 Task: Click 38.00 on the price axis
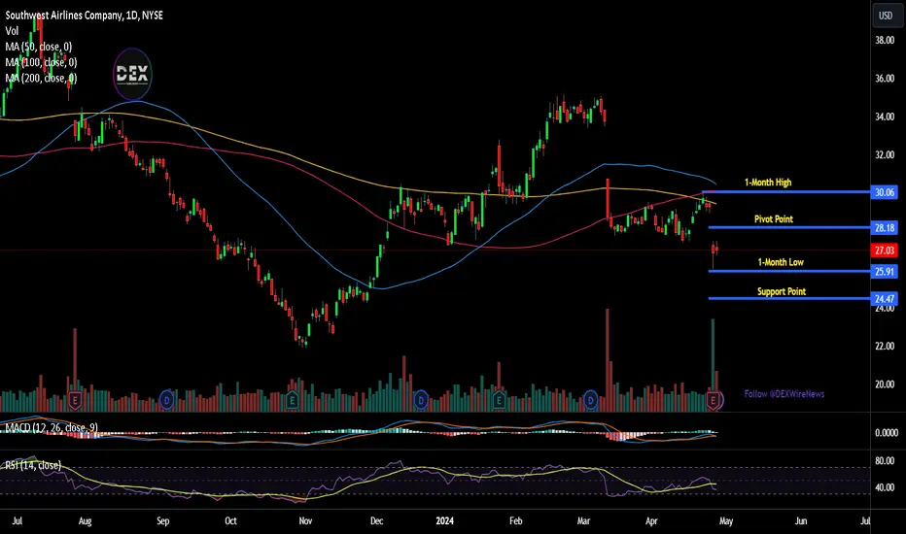(x=885, y=41)
